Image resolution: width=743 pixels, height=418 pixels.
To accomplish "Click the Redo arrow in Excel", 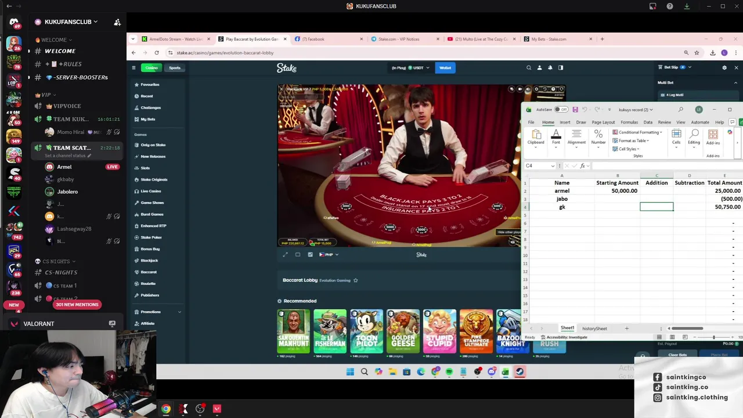I will click(597, 110).
